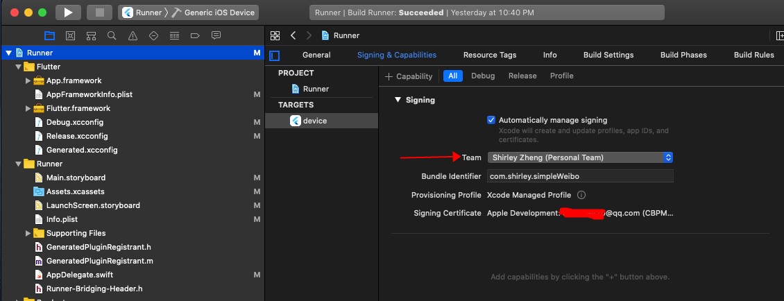Viewport: 784px width, 301px height.
Task: Open the Project navigator folder icon
Action: pyautogui.click(x=49, y=35)
